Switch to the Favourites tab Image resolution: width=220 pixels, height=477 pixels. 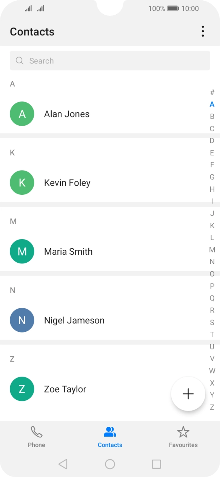pos(183,436)
